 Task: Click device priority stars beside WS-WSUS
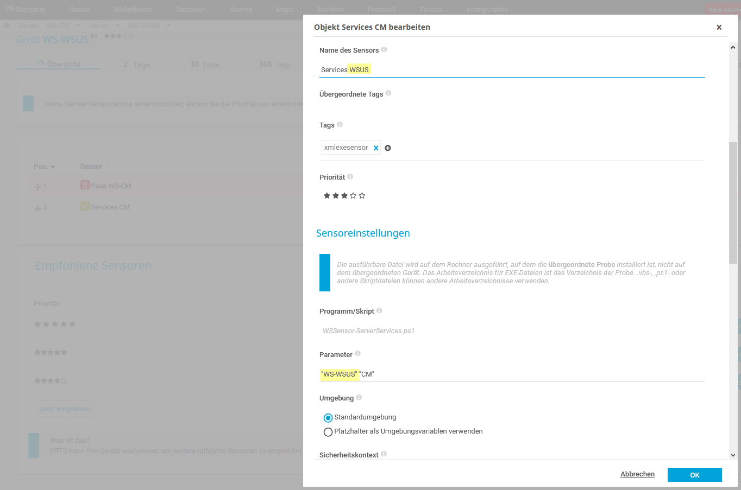[x=119, y=36]
